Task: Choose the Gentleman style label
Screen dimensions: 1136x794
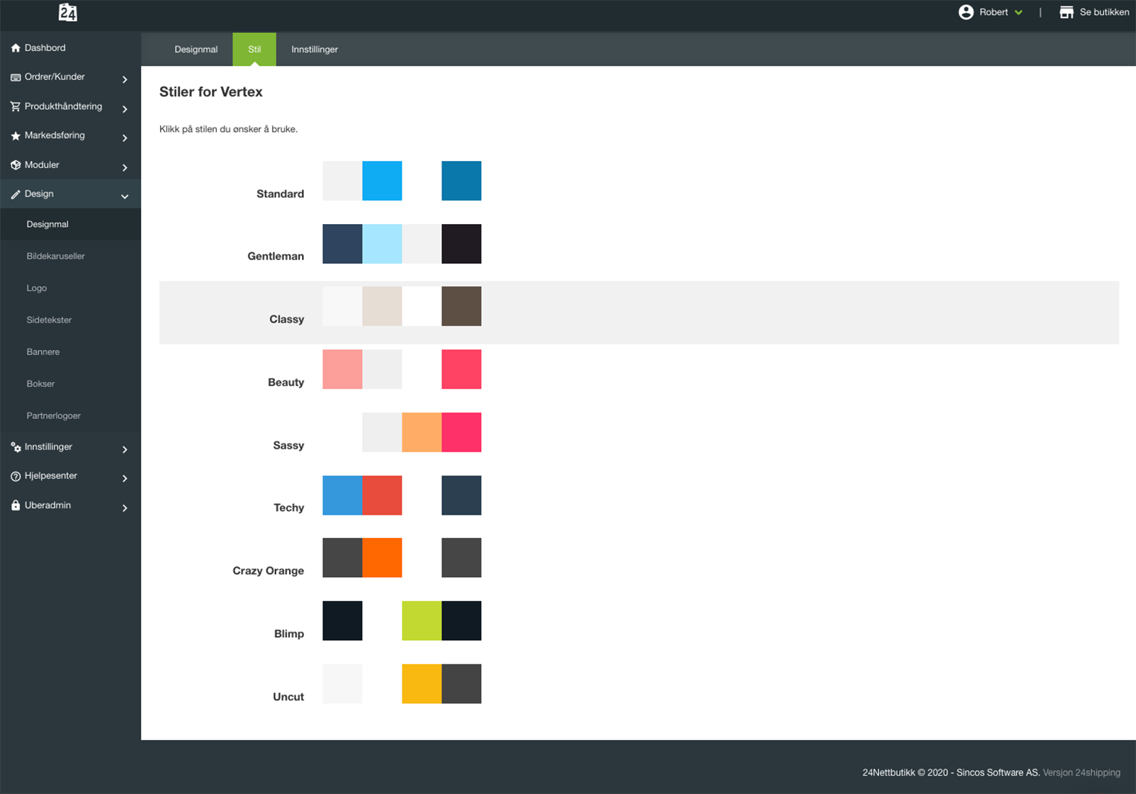Action: [x=276, y=256]
